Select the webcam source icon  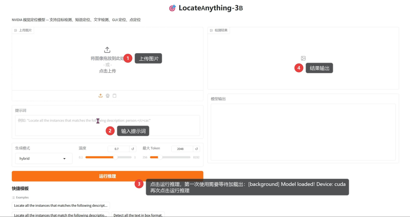pos(107,96)
